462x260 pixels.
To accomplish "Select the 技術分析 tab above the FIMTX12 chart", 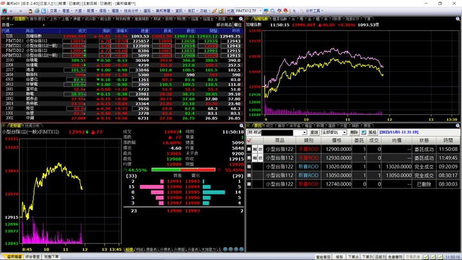I will [x=32, y=126].
